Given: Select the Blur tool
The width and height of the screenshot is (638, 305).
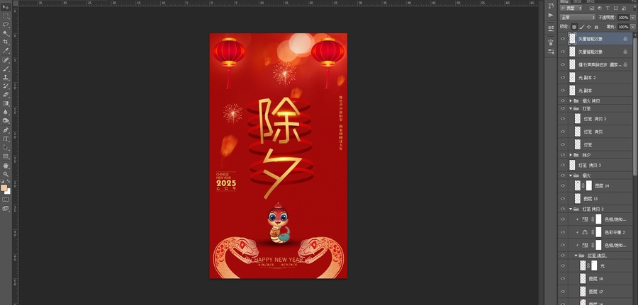Looking at the screenshot, I should pyautogui.click(x=6, y=112).
